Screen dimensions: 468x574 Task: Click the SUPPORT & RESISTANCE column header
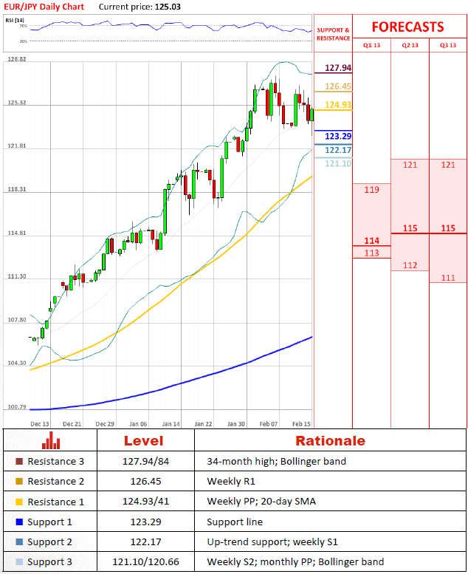pyautogui.click(x=333, y=34)
